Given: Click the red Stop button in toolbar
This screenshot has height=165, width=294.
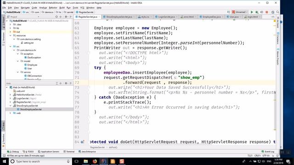Looking at the screenshot, I should 266,12.
